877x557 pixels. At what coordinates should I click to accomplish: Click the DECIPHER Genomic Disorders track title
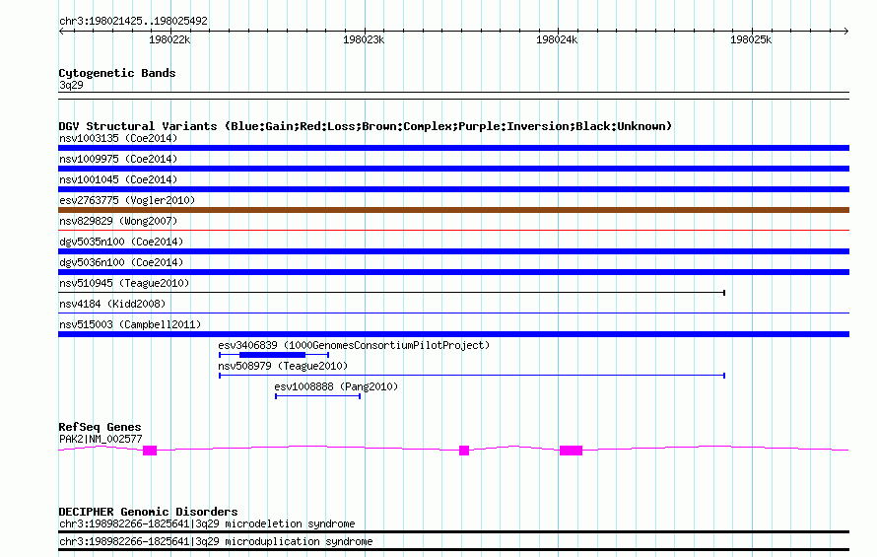(x=148, y=512)
